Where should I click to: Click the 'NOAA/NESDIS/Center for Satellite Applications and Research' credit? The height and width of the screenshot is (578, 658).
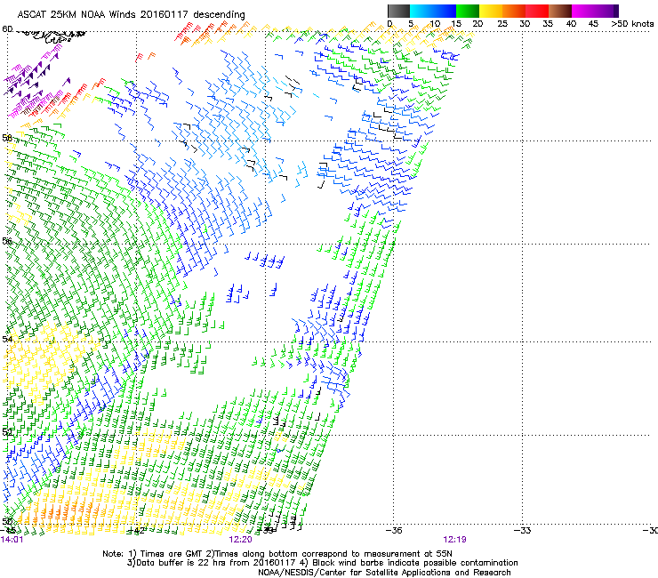[x=384, y=573]
